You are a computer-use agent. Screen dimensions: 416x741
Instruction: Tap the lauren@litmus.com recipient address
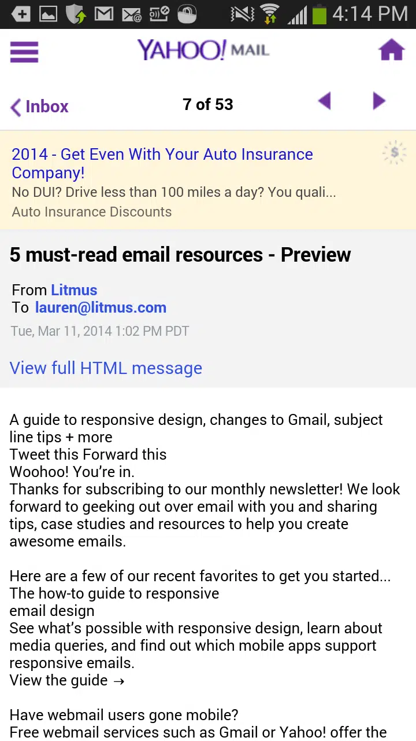click(x=101, y=307)
